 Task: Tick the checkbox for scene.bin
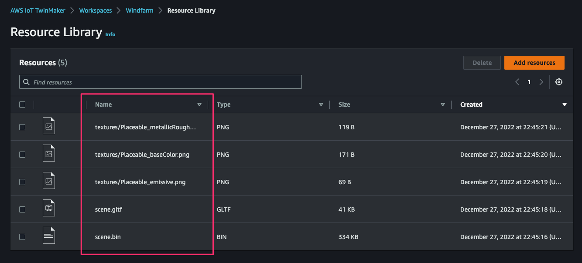[22, 237]
